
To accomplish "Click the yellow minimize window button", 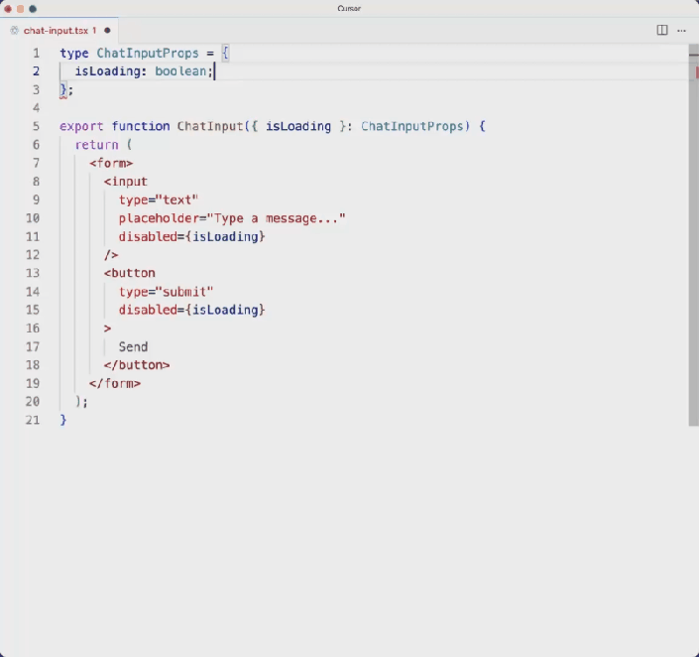I will [x=20, y=8].
